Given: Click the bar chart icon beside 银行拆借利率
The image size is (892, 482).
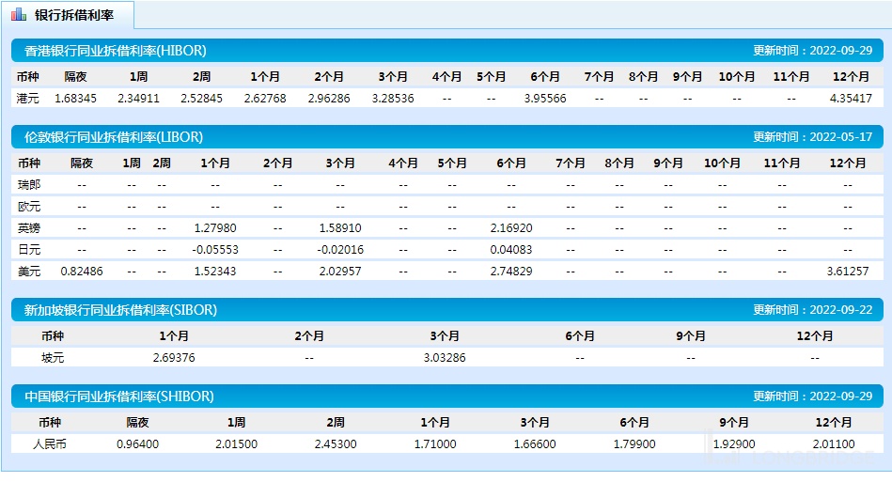Looking at the screenshot, I should point(19,15).
